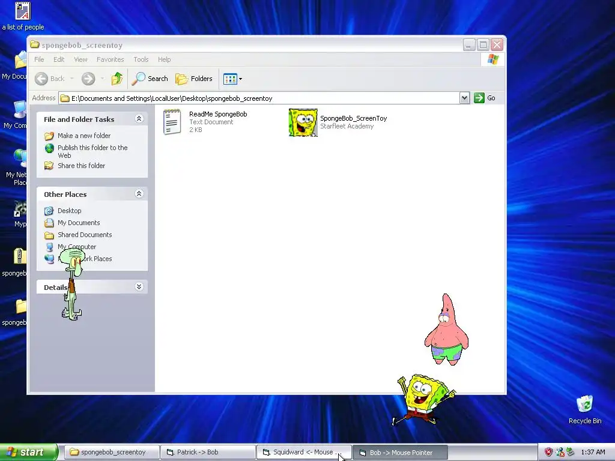The image size is (615, 461).
Task: Open the File menu
Action: click(39, 59)
